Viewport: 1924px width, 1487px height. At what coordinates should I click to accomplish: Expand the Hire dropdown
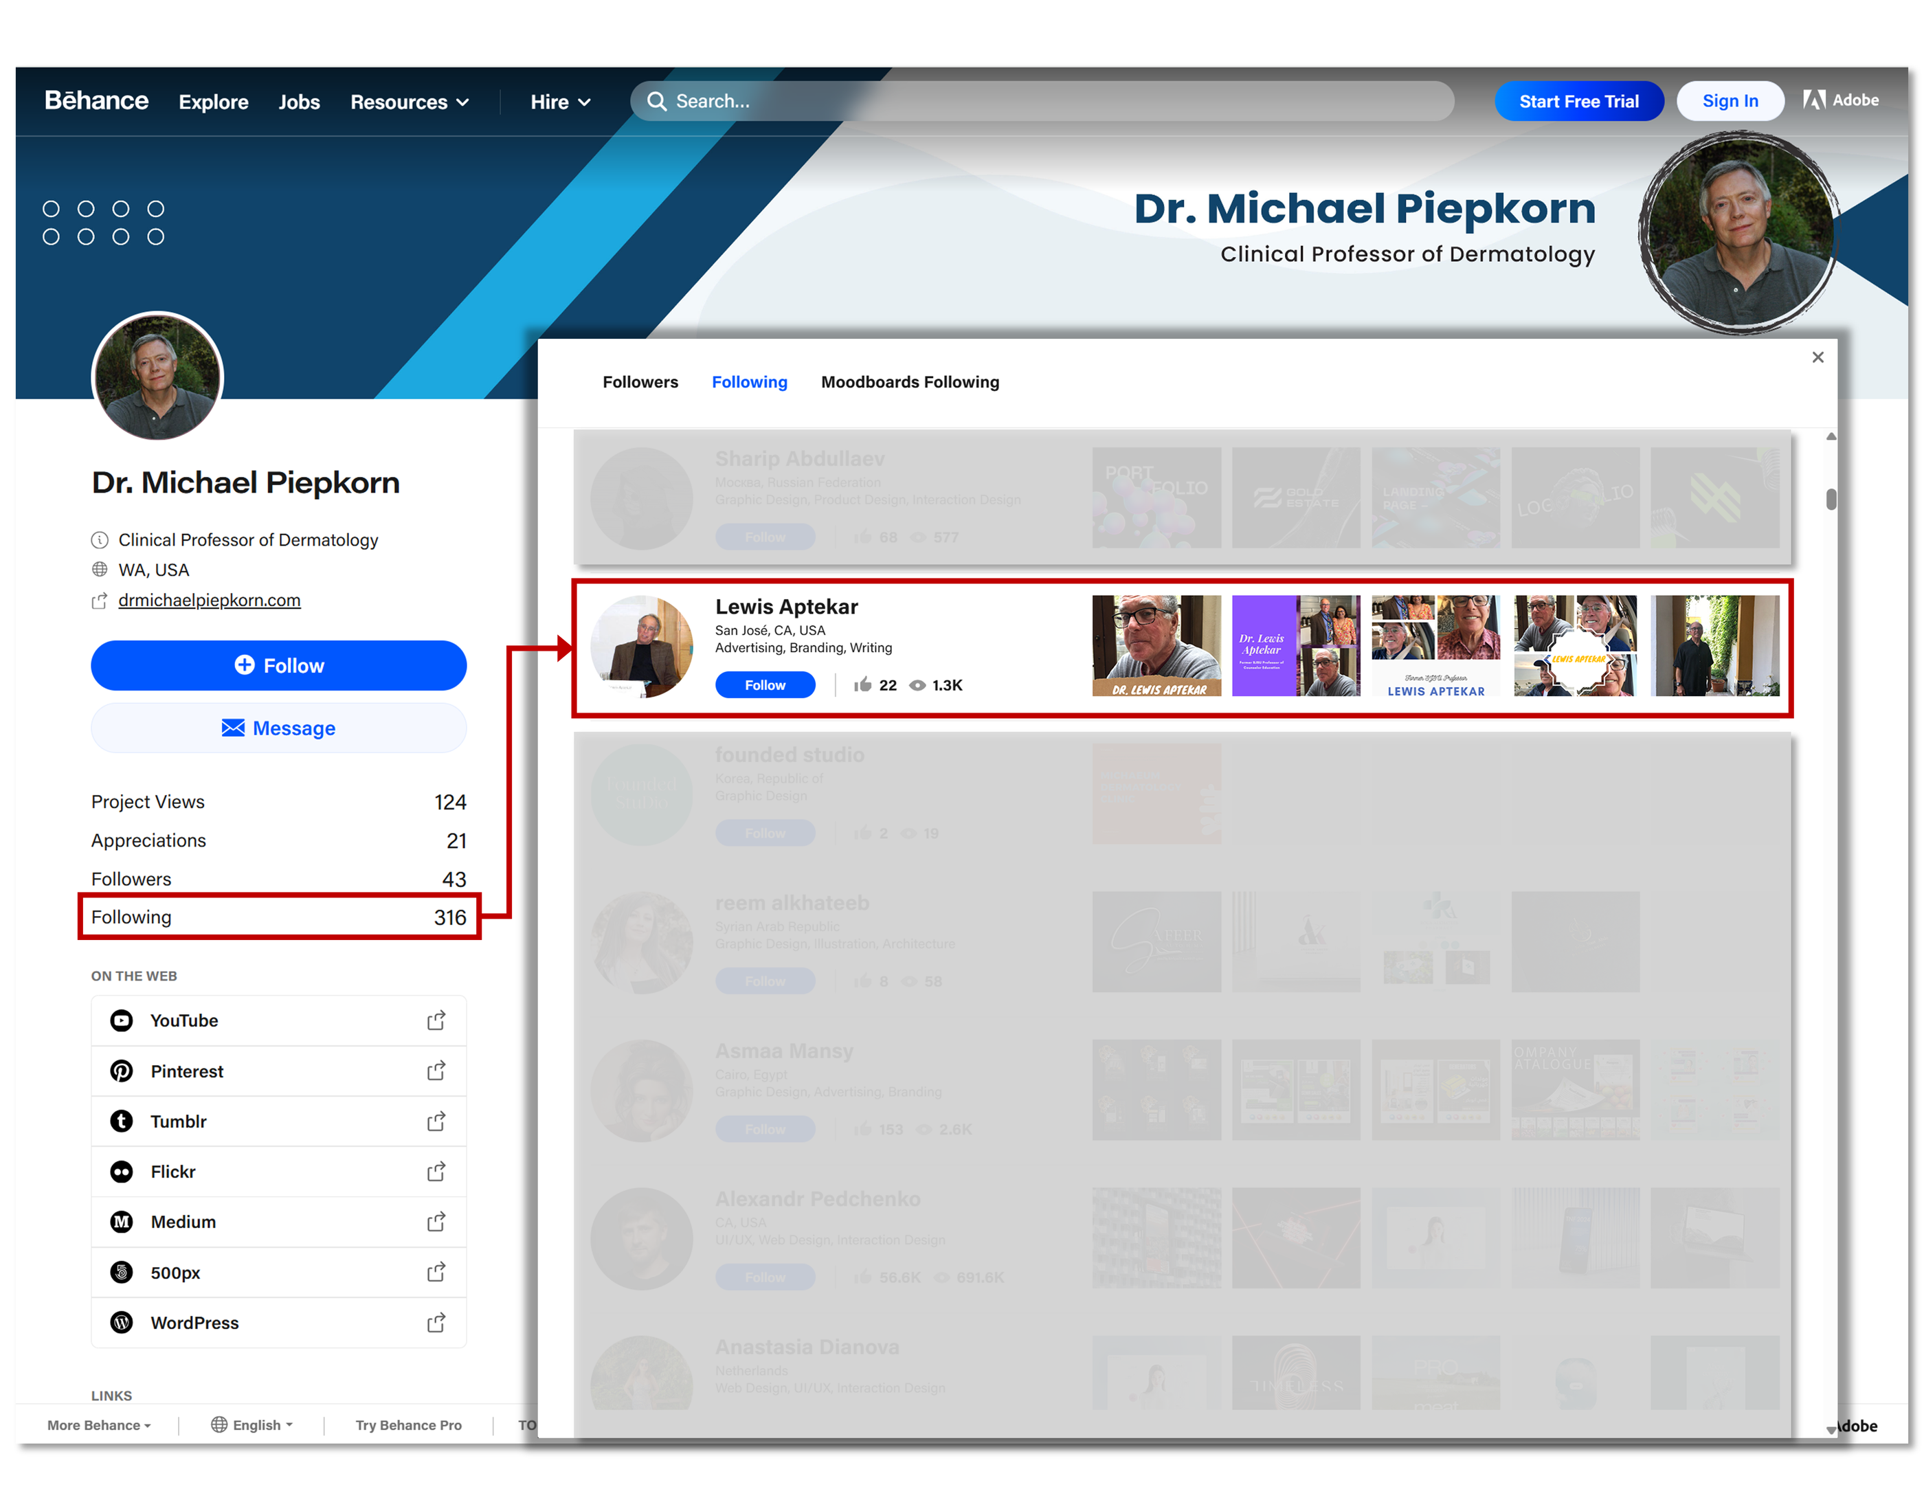[560, 102]
